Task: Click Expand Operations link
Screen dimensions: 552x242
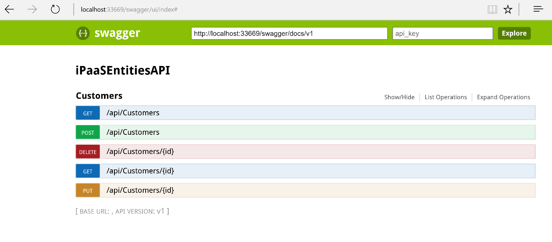Action: tap(504, 97)
